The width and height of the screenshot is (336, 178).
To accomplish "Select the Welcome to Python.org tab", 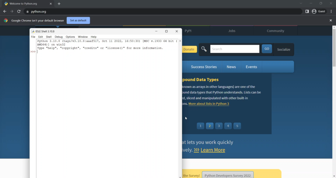I will 28,4.
